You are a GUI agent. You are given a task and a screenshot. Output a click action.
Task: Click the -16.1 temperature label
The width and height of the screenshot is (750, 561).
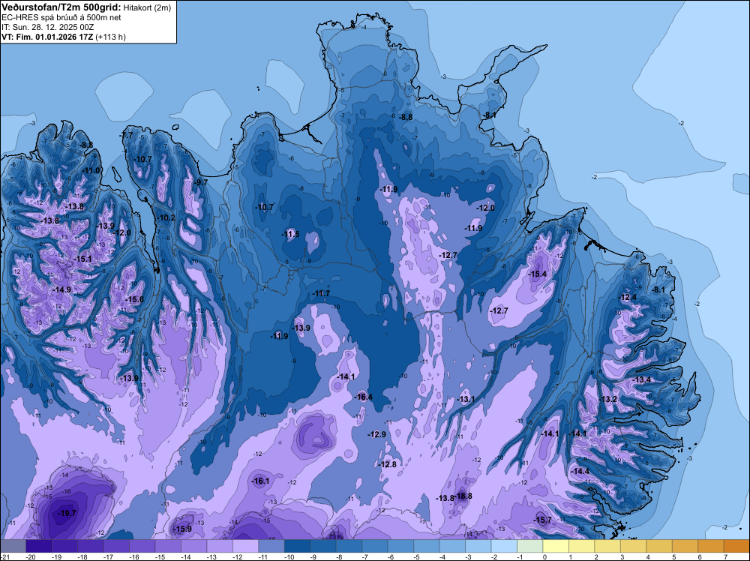[x=260, y=481]
